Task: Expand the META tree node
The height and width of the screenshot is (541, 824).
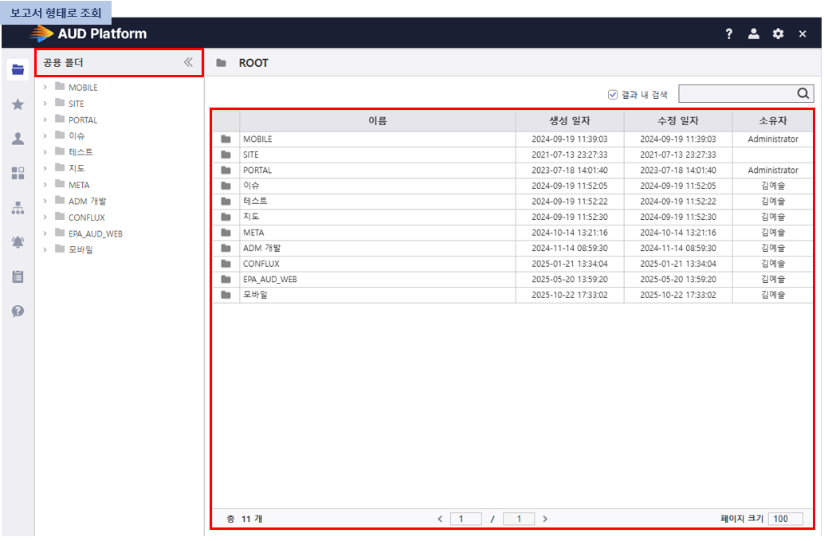Action: tap(45, 185)
